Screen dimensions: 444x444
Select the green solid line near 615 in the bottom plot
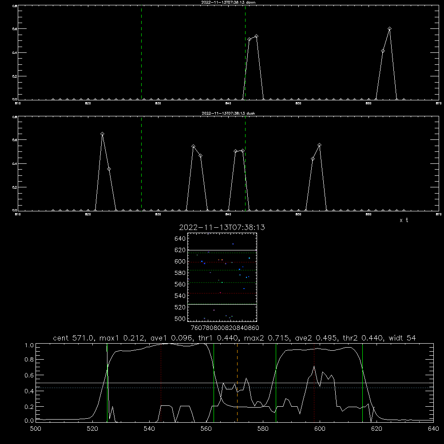362,382
